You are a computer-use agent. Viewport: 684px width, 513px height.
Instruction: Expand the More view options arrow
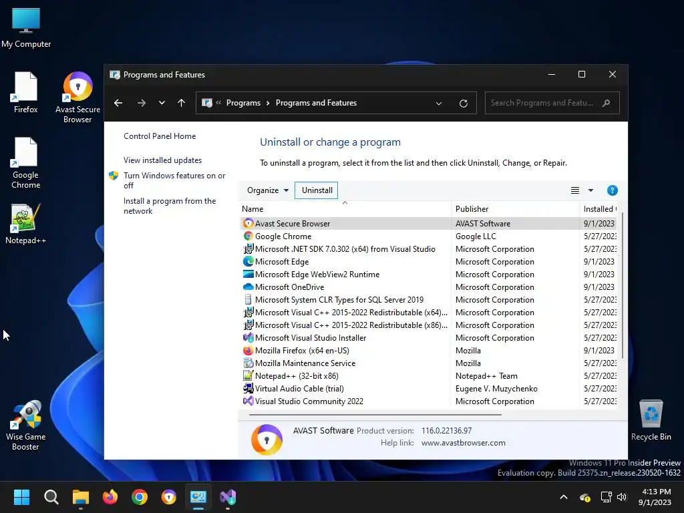(590, 190)
